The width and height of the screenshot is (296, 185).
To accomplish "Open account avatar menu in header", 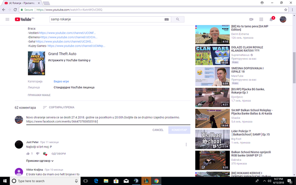I will coord(283,19).
